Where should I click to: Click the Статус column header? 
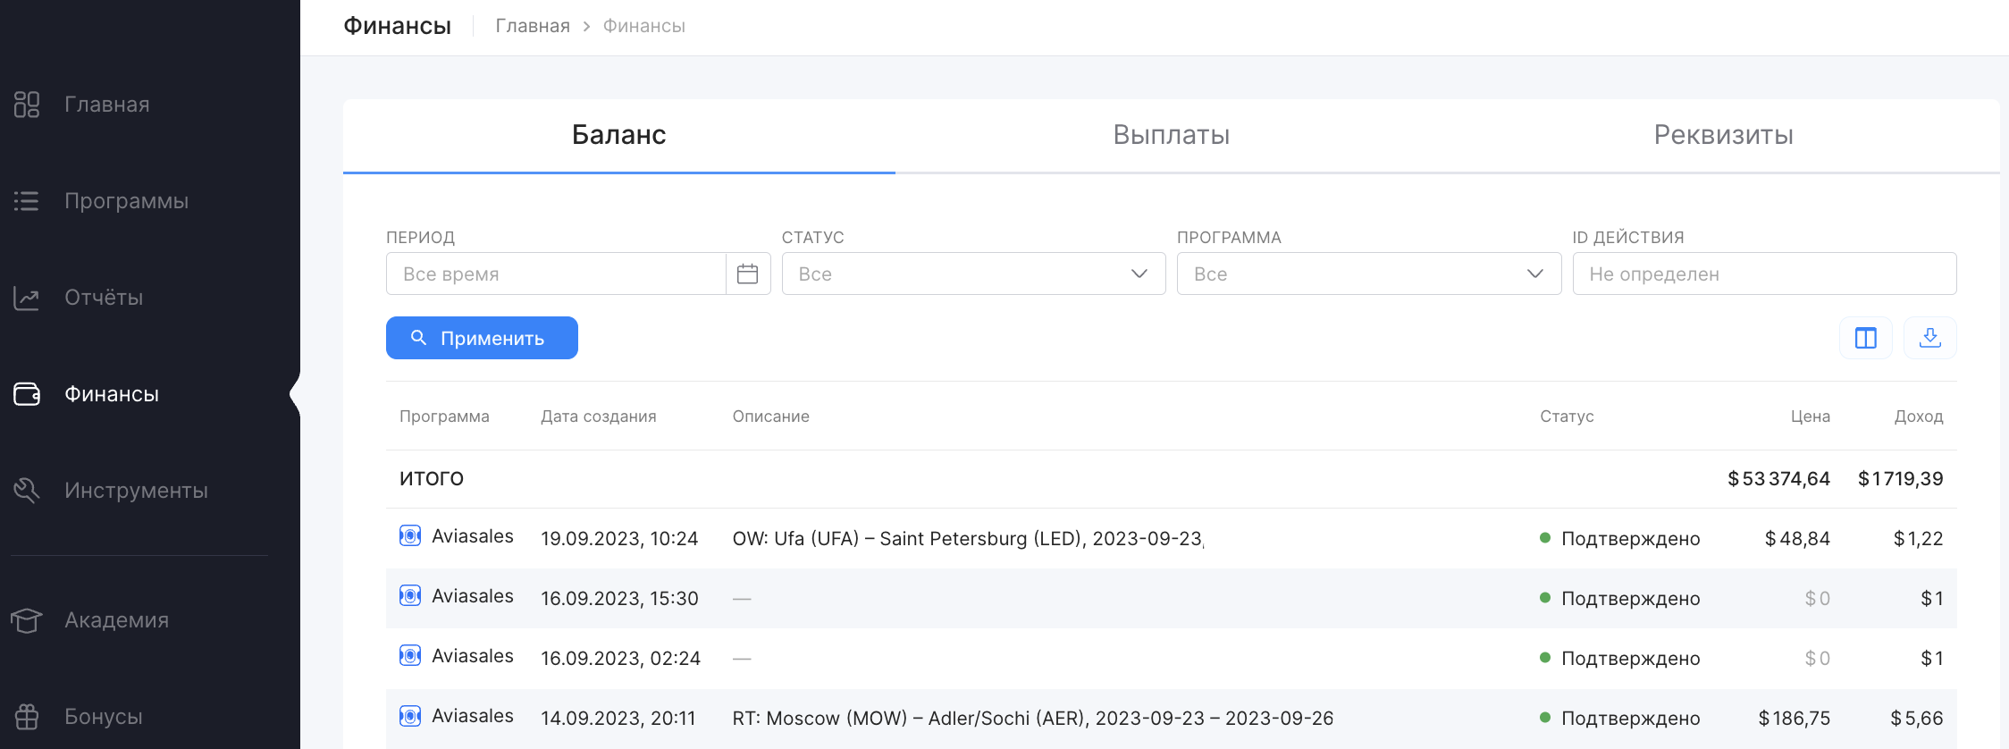[x=1567, y=417]
